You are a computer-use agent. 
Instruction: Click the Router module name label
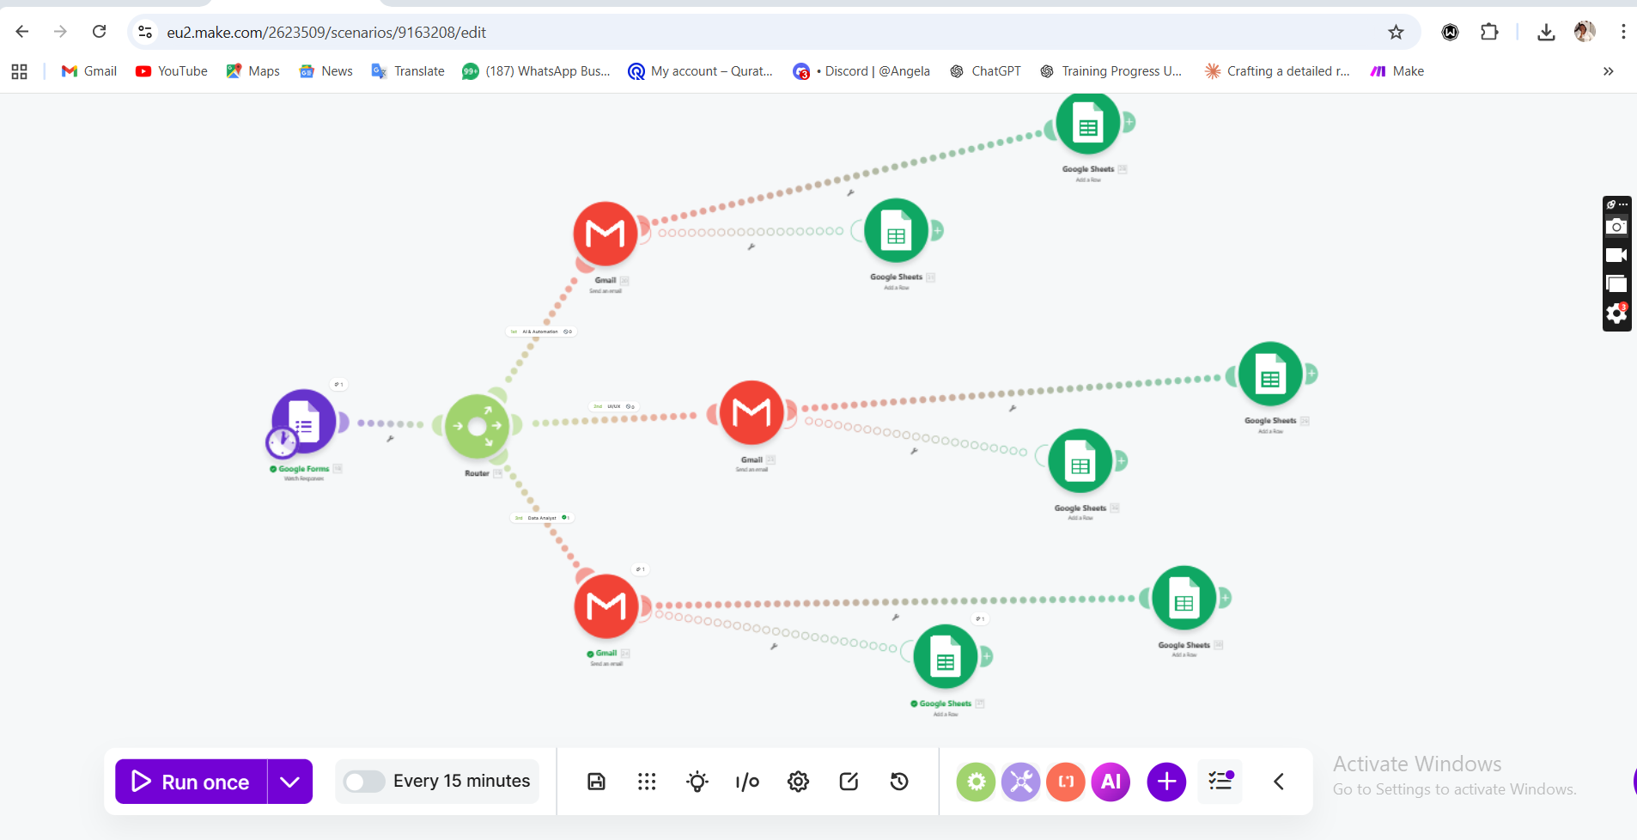coord(477,473)
